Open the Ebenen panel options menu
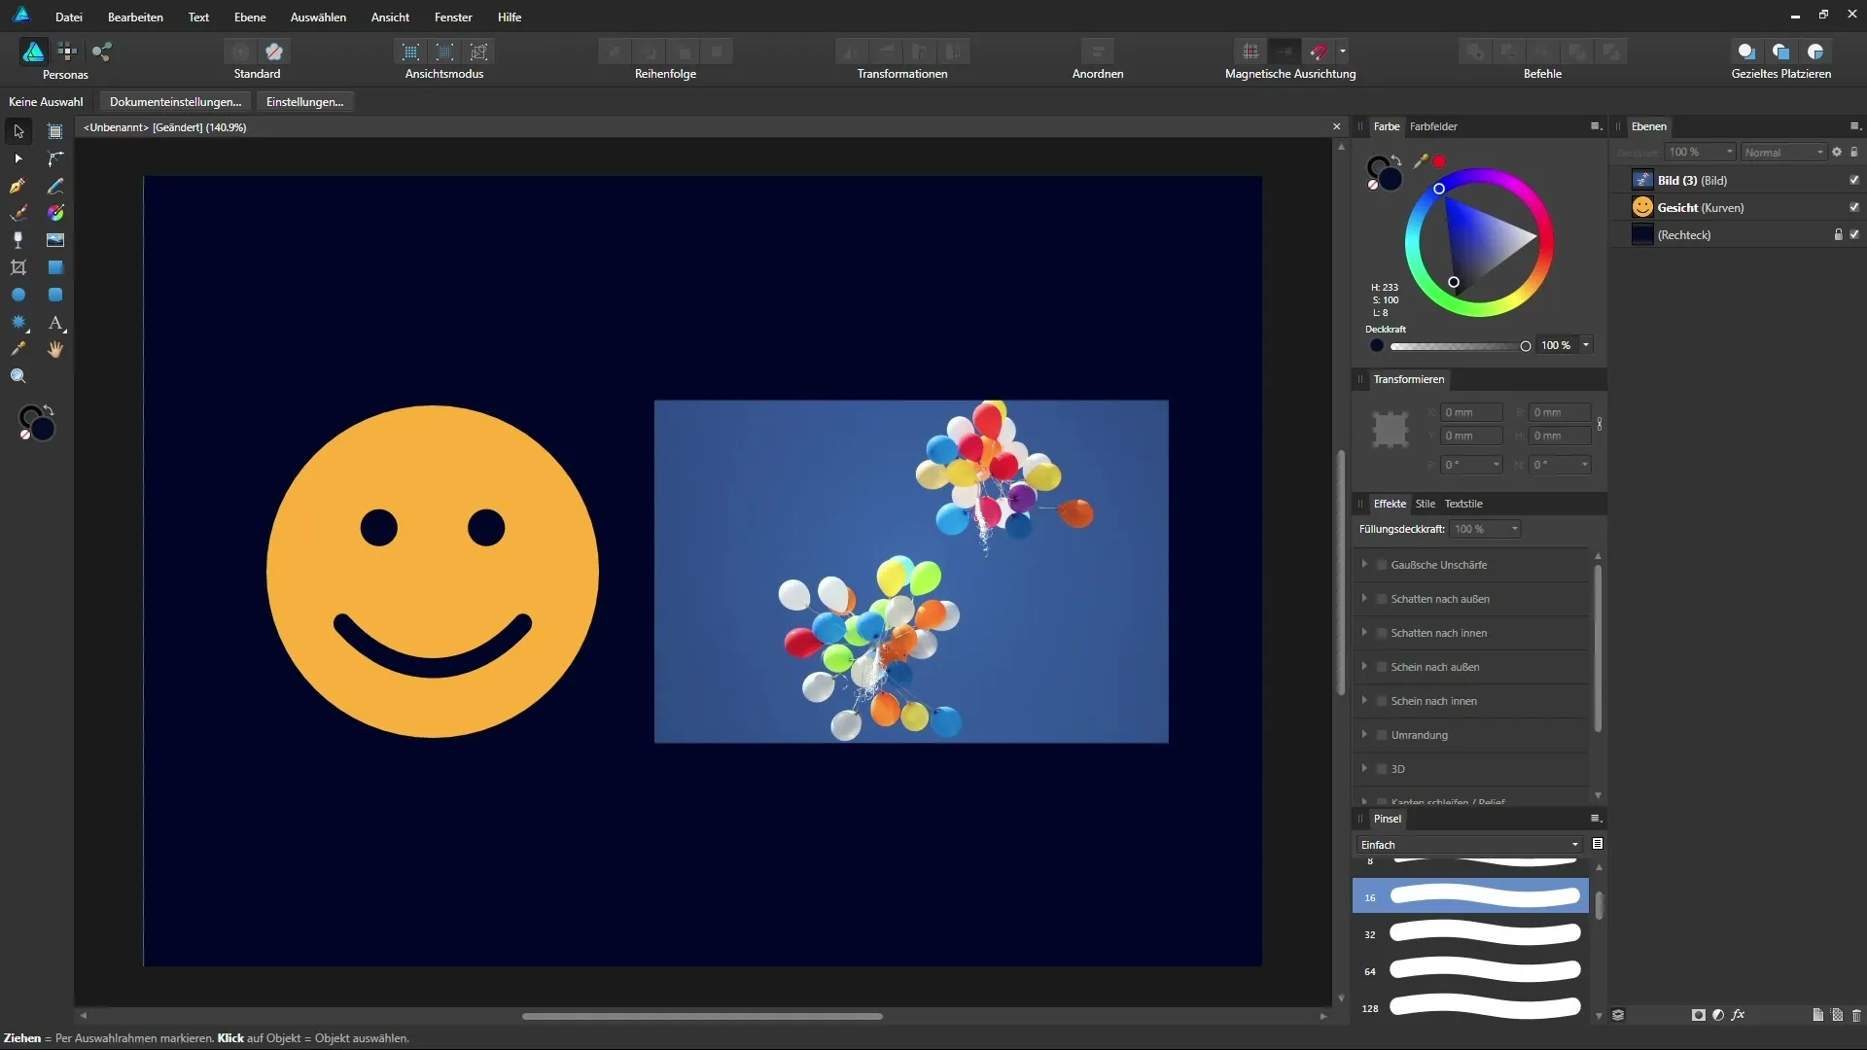 coord(1854,126)
